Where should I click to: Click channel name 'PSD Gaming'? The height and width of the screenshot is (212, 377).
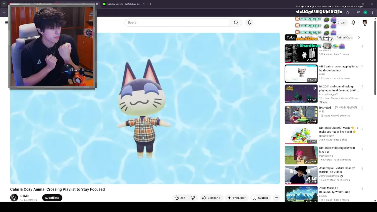(x=326, y=156)
